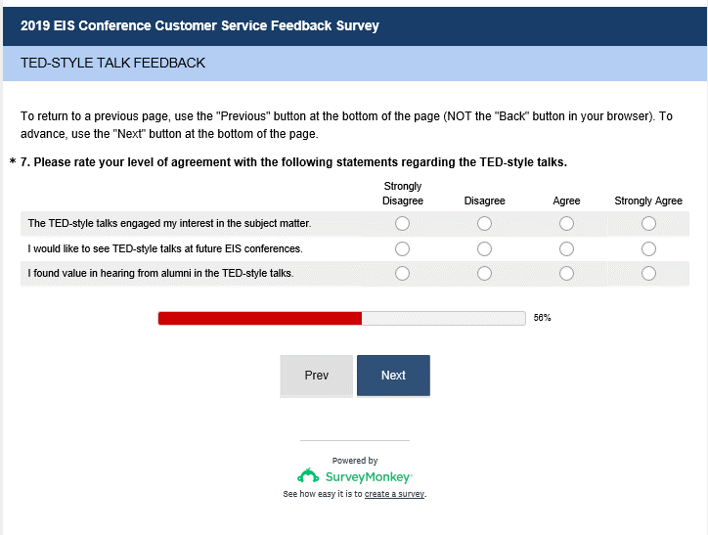Mark Agree for hearing from alumni
Image resolution: width=708 pixels, height=535 pixels.
pyautogui.click(x=566, y=274)
